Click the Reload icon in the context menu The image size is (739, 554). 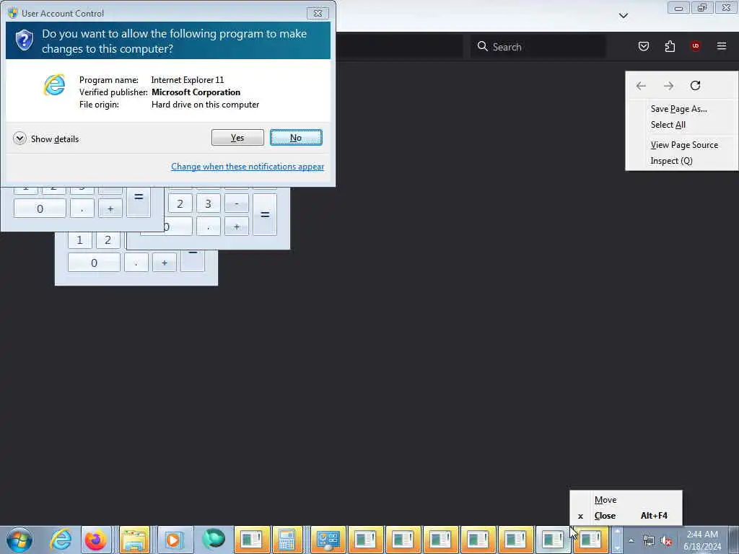[695, 86]
